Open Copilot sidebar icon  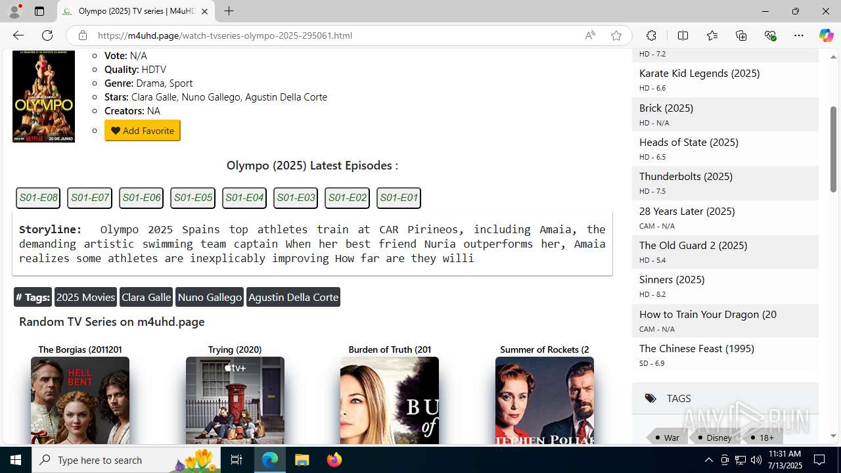(826, 35)
